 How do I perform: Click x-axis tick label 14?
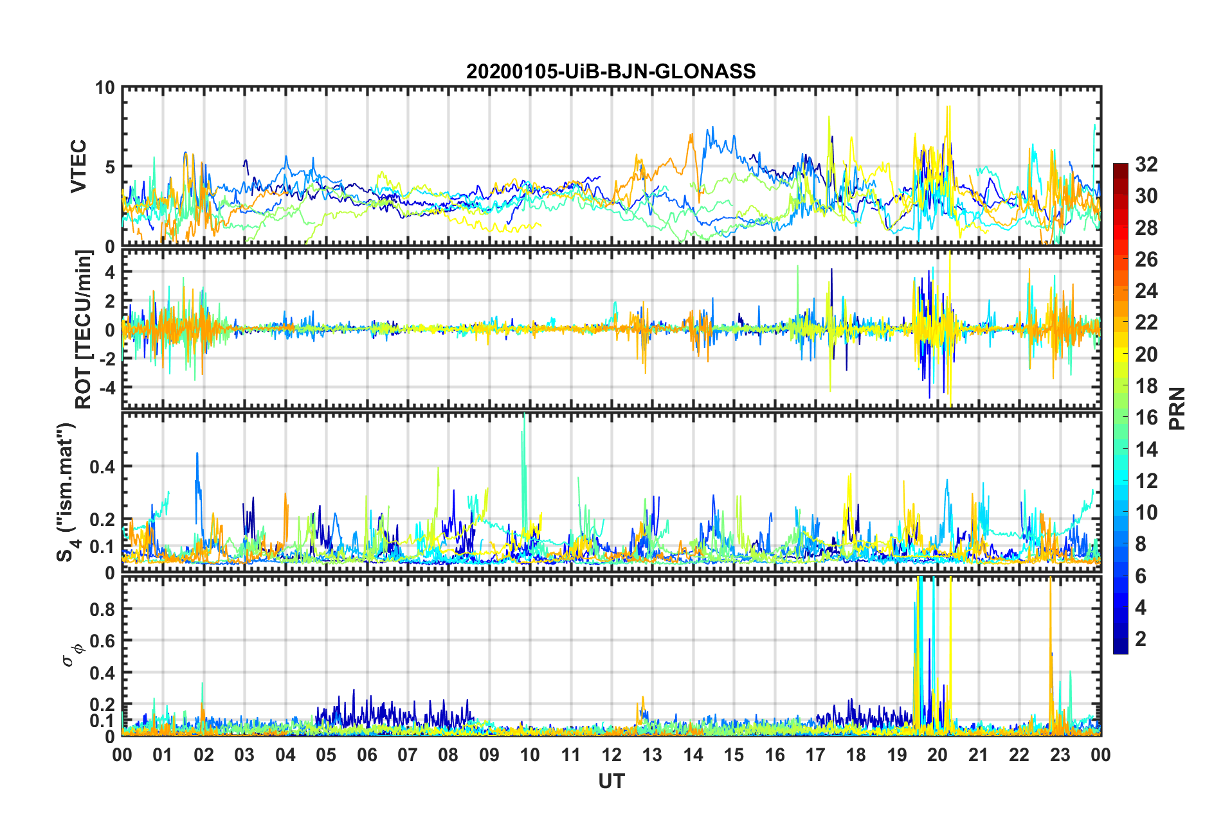[693, 755]
